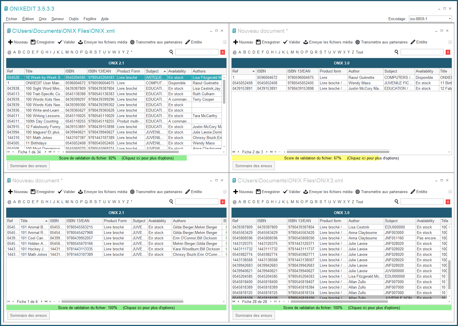Click Envoyer les fichiers média in ONIX.xml window
This screenshot has height=326, width=458.
[103, 42]
